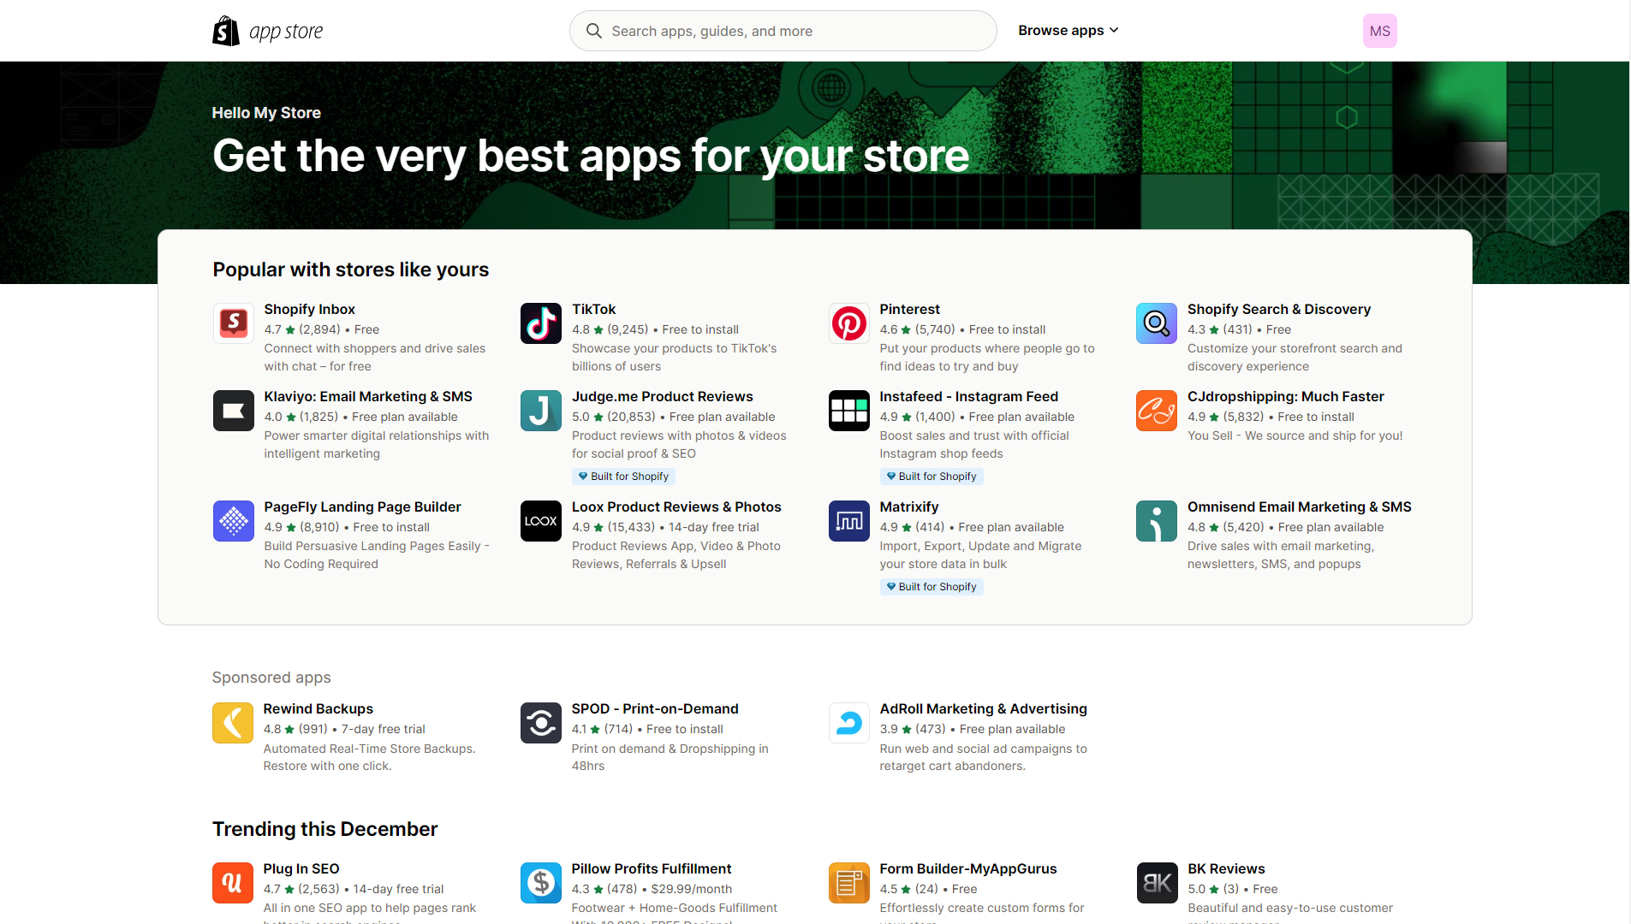Open the Judge.me app icon

click(x=541, y=411)
